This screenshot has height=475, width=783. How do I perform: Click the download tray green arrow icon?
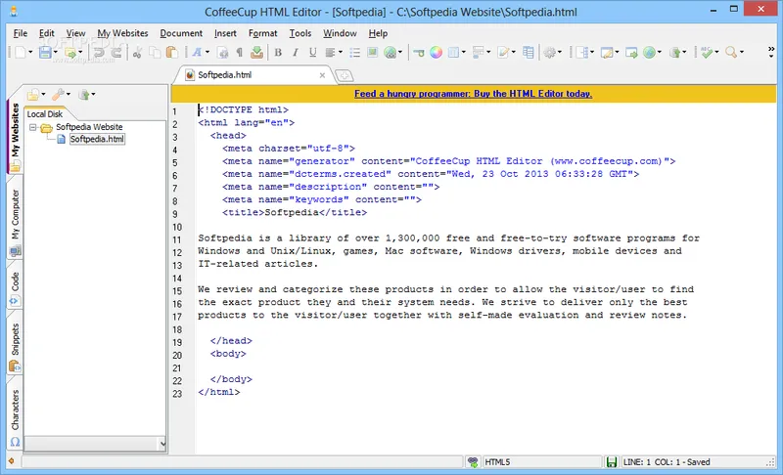coord(256,52)
